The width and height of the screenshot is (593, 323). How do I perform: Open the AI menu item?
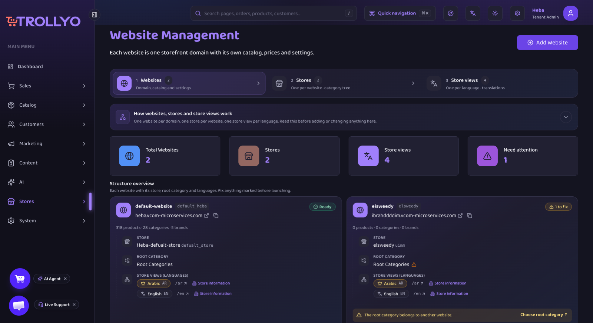pos(47,182)
